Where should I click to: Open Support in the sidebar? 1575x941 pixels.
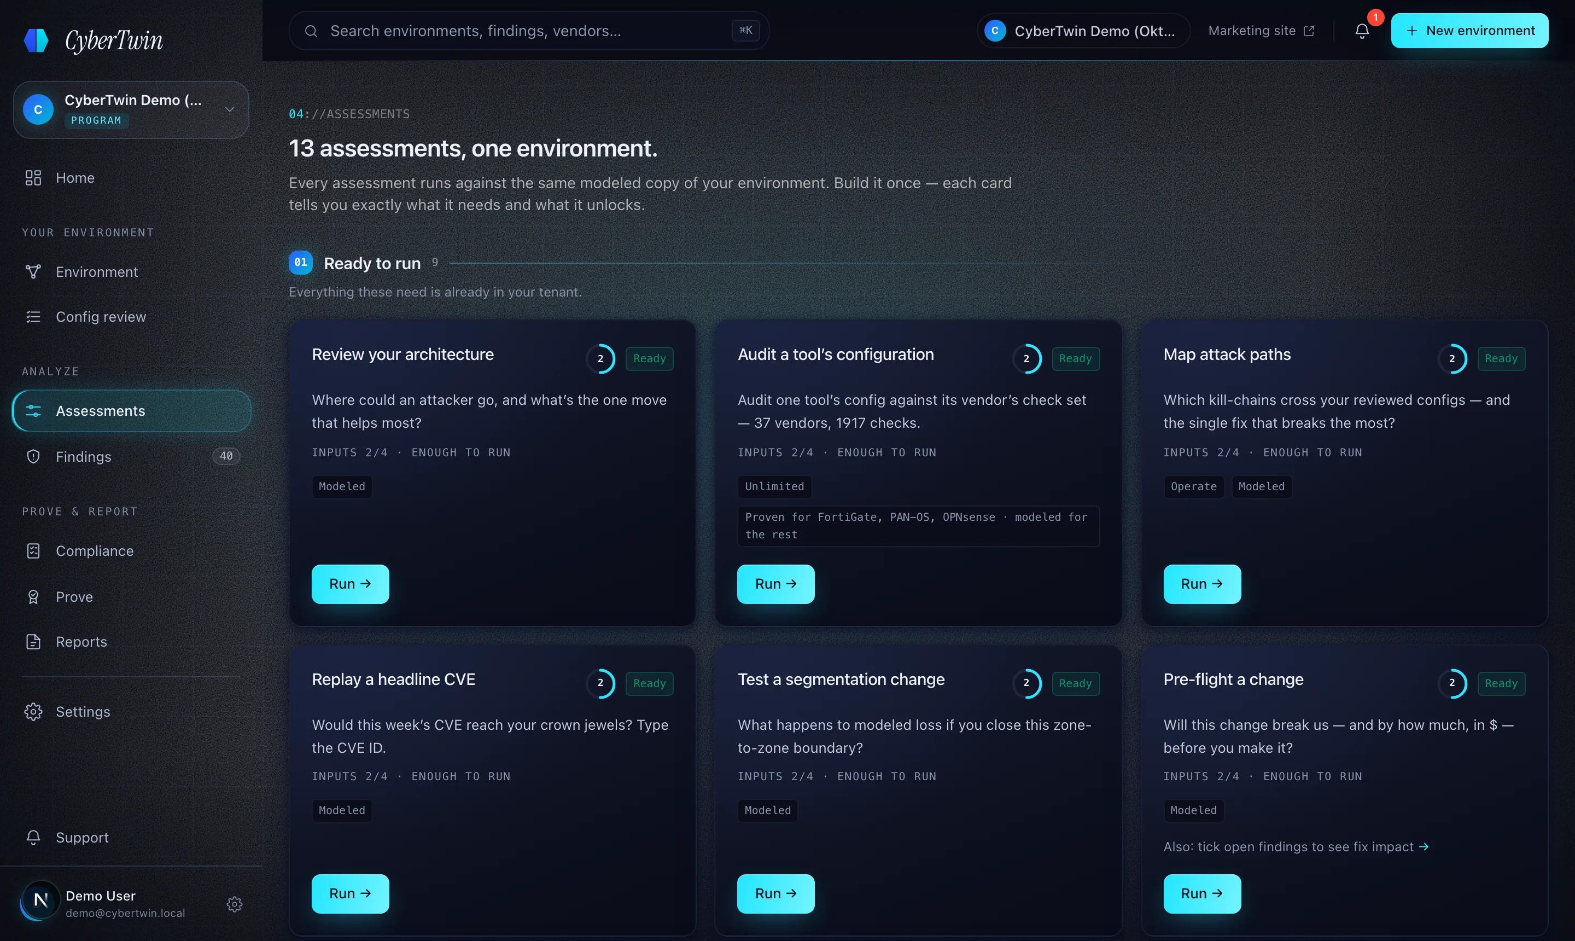coord(131,837)
